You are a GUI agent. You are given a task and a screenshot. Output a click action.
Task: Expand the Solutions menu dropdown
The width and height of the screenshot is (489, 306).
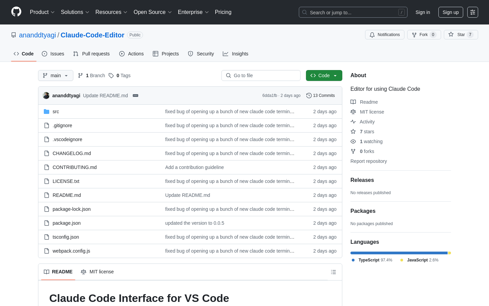click(x=75, y=12)
